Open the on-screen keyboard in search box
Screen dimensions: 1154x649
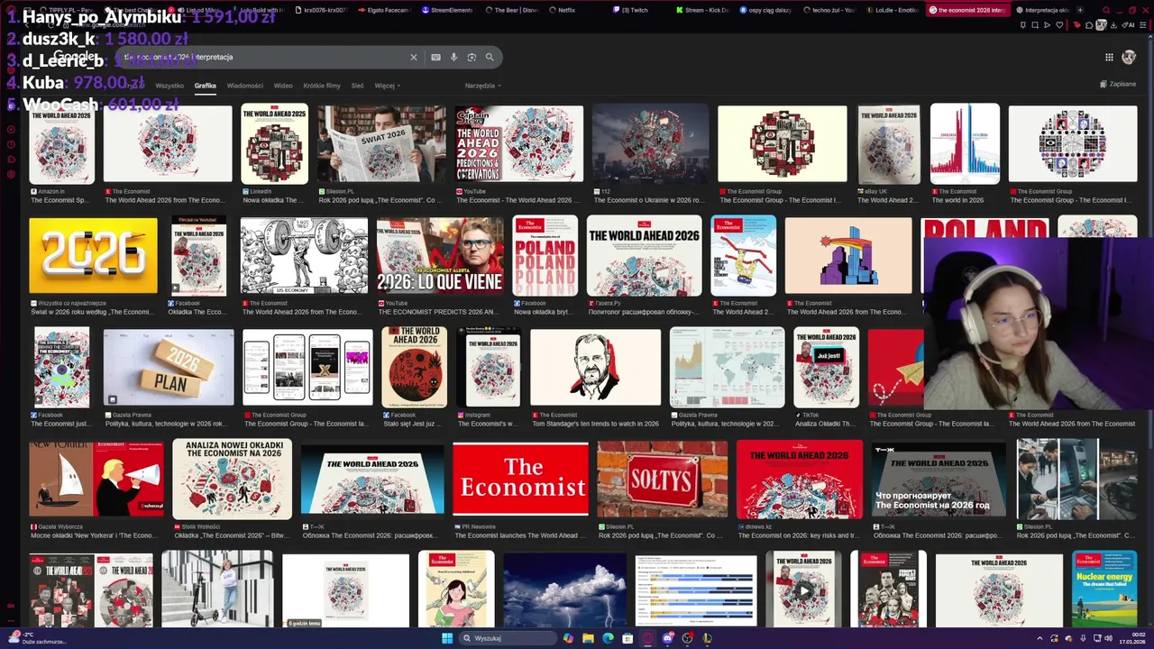(435, 57)
